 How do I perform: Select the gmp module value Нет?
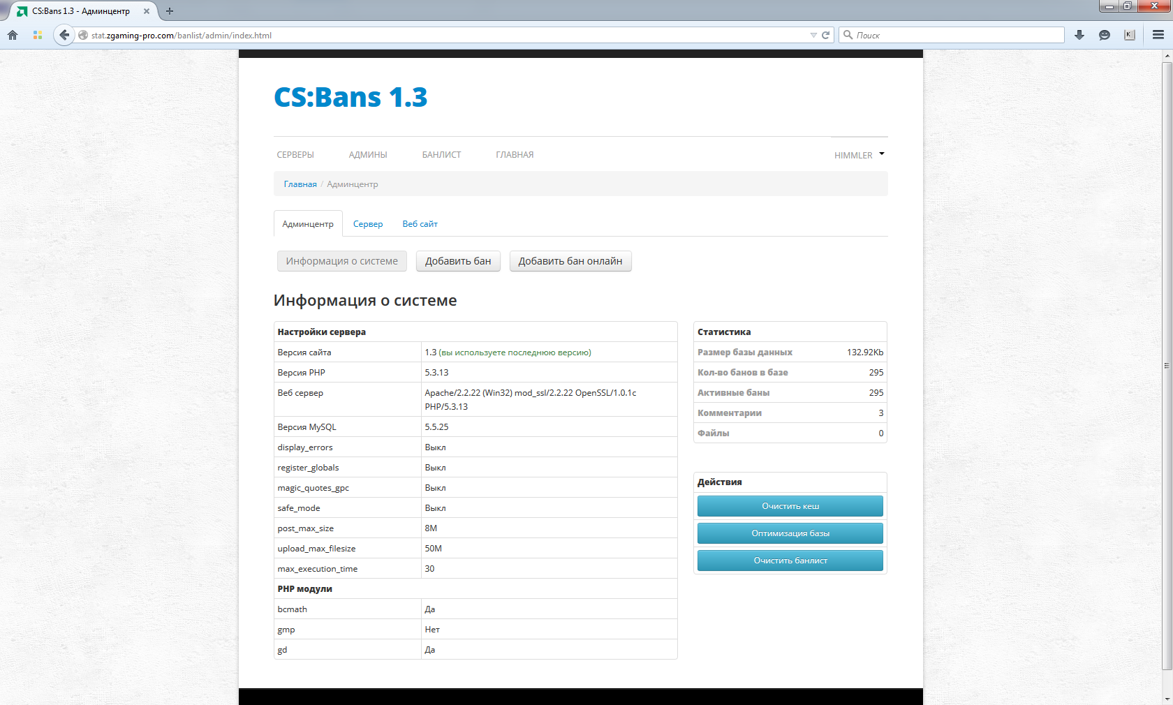click(432, 630)
